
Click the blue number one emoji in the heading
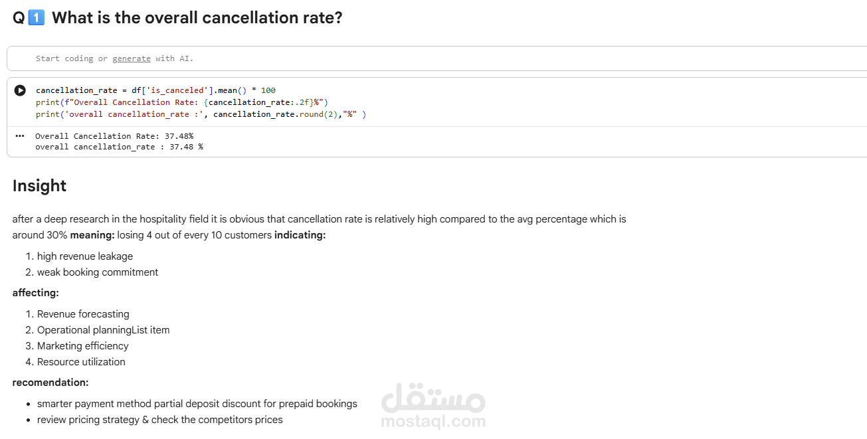click(37, 18)
